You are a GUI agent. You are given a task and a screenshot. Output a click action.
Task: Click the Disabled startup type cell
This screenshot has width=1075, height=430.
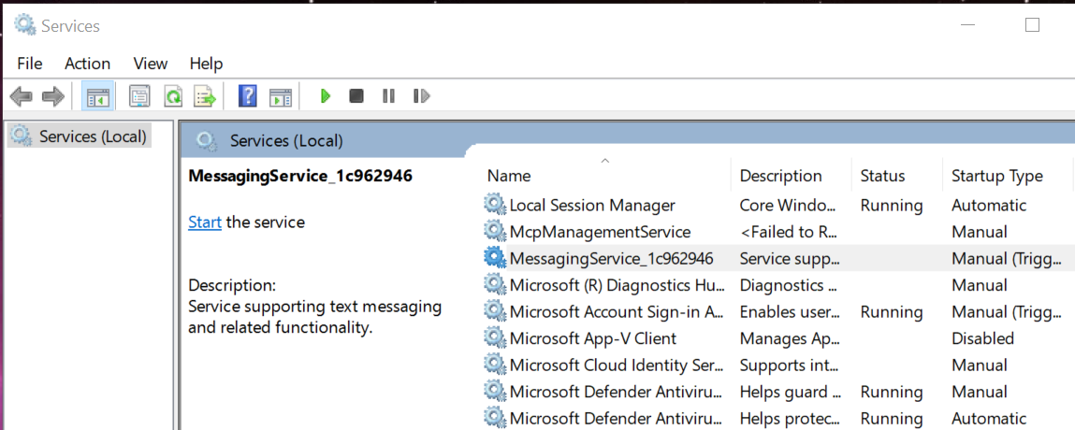click(x=982, y=339)
